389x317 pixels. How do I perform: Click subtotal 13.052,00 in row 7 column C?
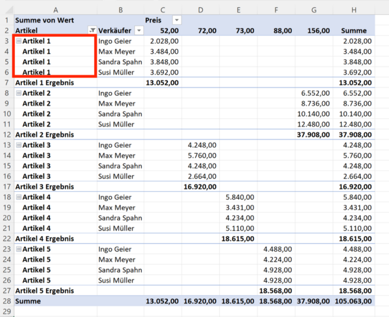click(x=162, y=82)
